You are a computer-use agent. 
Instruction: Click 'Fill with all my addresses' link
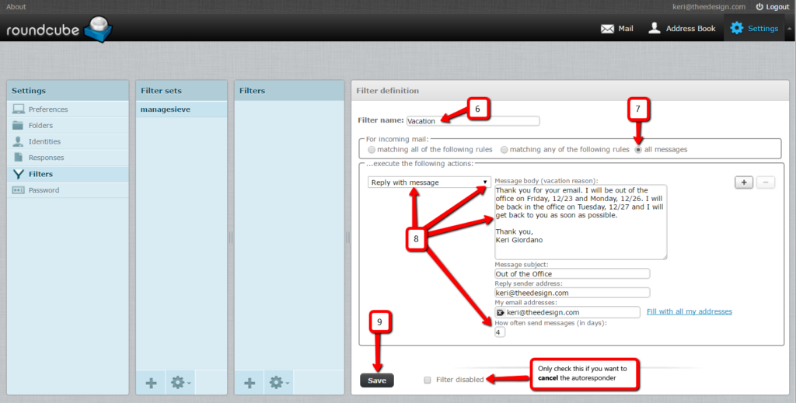(x=689, y=311)
